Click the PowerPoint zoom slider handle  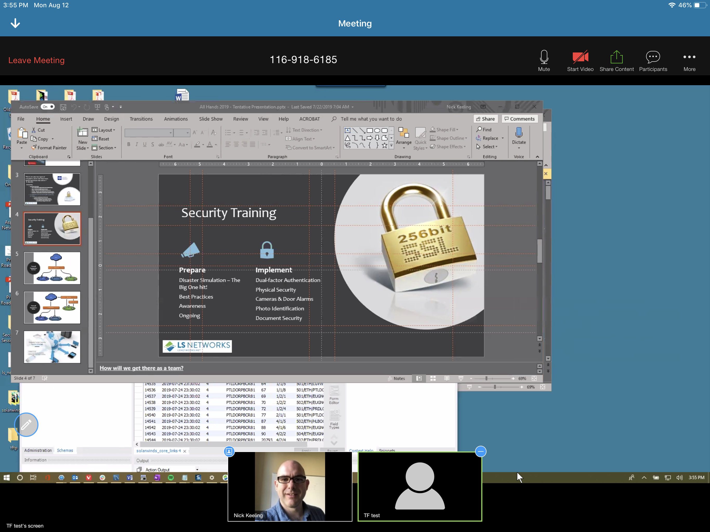pyautogui.click(x=486, y=378)
